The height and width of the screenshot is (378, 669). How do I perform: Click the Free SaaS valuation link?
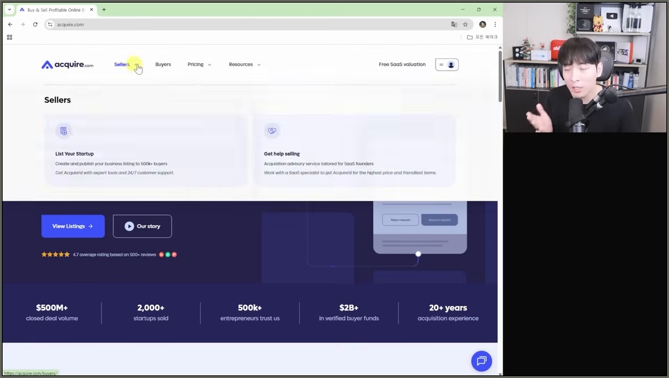pos(402,65)
